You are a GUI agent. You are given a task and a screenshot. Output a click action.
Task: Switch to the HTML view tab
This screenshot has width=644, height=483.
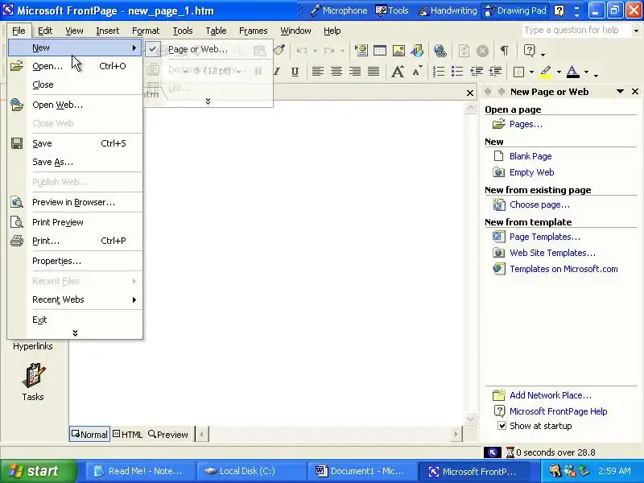[127, 434]
